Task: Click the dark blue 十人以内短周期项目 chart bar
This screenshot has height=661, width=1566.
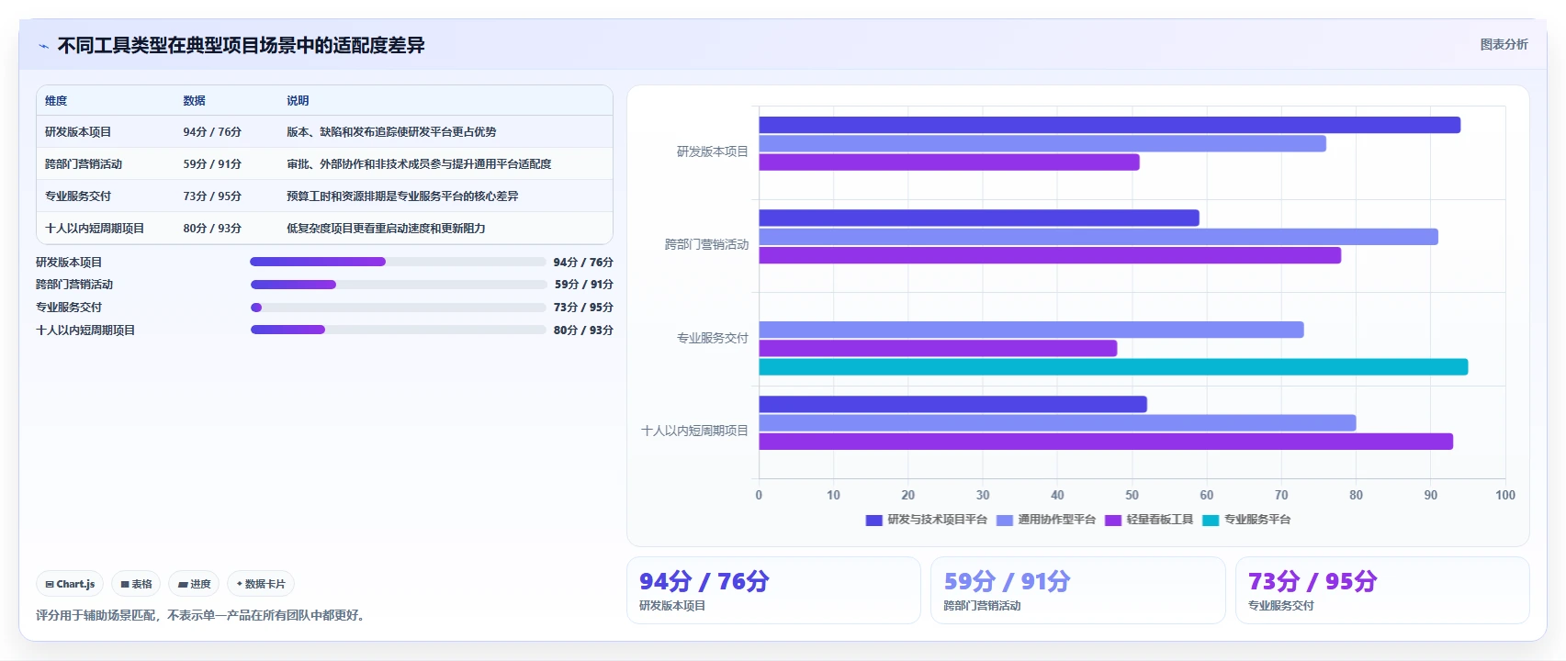Action: pos(952,404)
